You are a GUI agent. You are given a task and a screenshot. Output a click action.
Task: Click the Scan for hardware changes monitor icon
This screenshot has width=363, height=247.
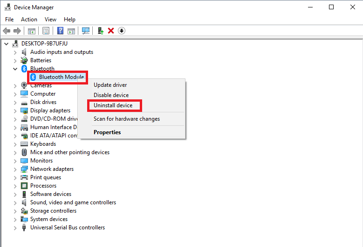pyautogui.click(x=86, y=31)
